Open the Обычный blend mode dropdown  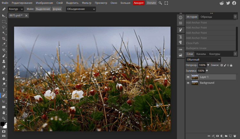tap(204, 60)
